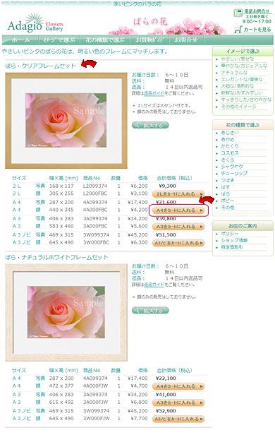This screenshot has width=275, height=435.
Task: Add A4 natural white frame set (¥22,100) to cart
Action: (x=178, y=386)
